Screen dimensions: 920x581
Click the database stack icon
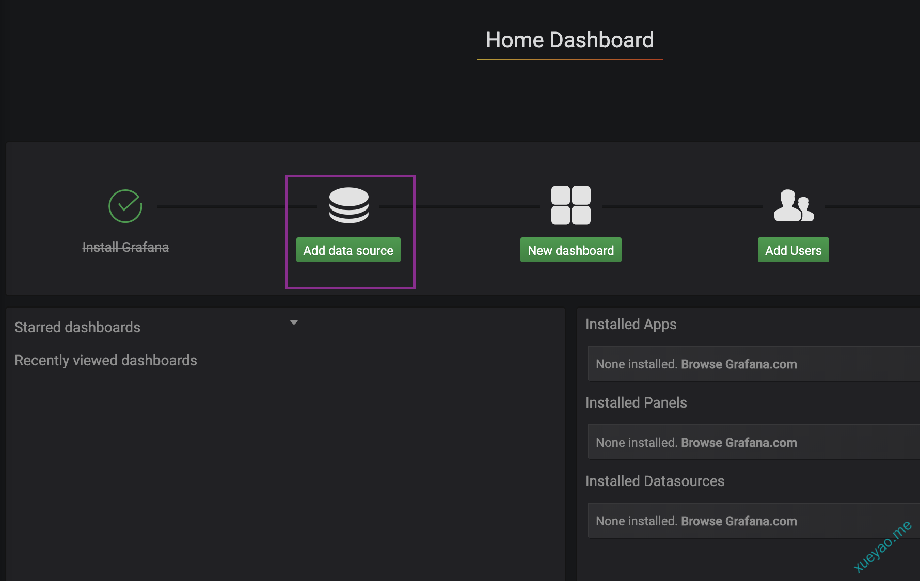tap(349, 205)
